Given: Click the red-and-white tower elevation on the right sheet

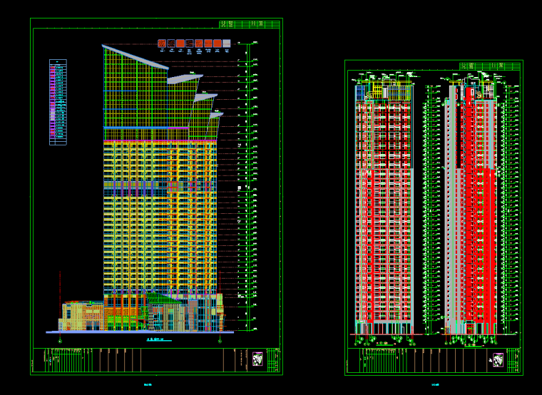Looking at the screenshot, I should (x=384, y=214).
